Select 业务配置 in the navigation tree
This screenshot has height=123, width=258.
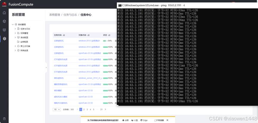point(24,42)
